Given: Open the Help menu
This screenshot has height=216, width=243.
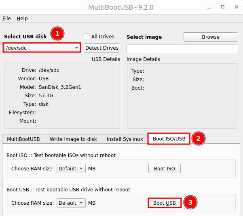Looking at the screenshot, I should click(x=22, y=19).
